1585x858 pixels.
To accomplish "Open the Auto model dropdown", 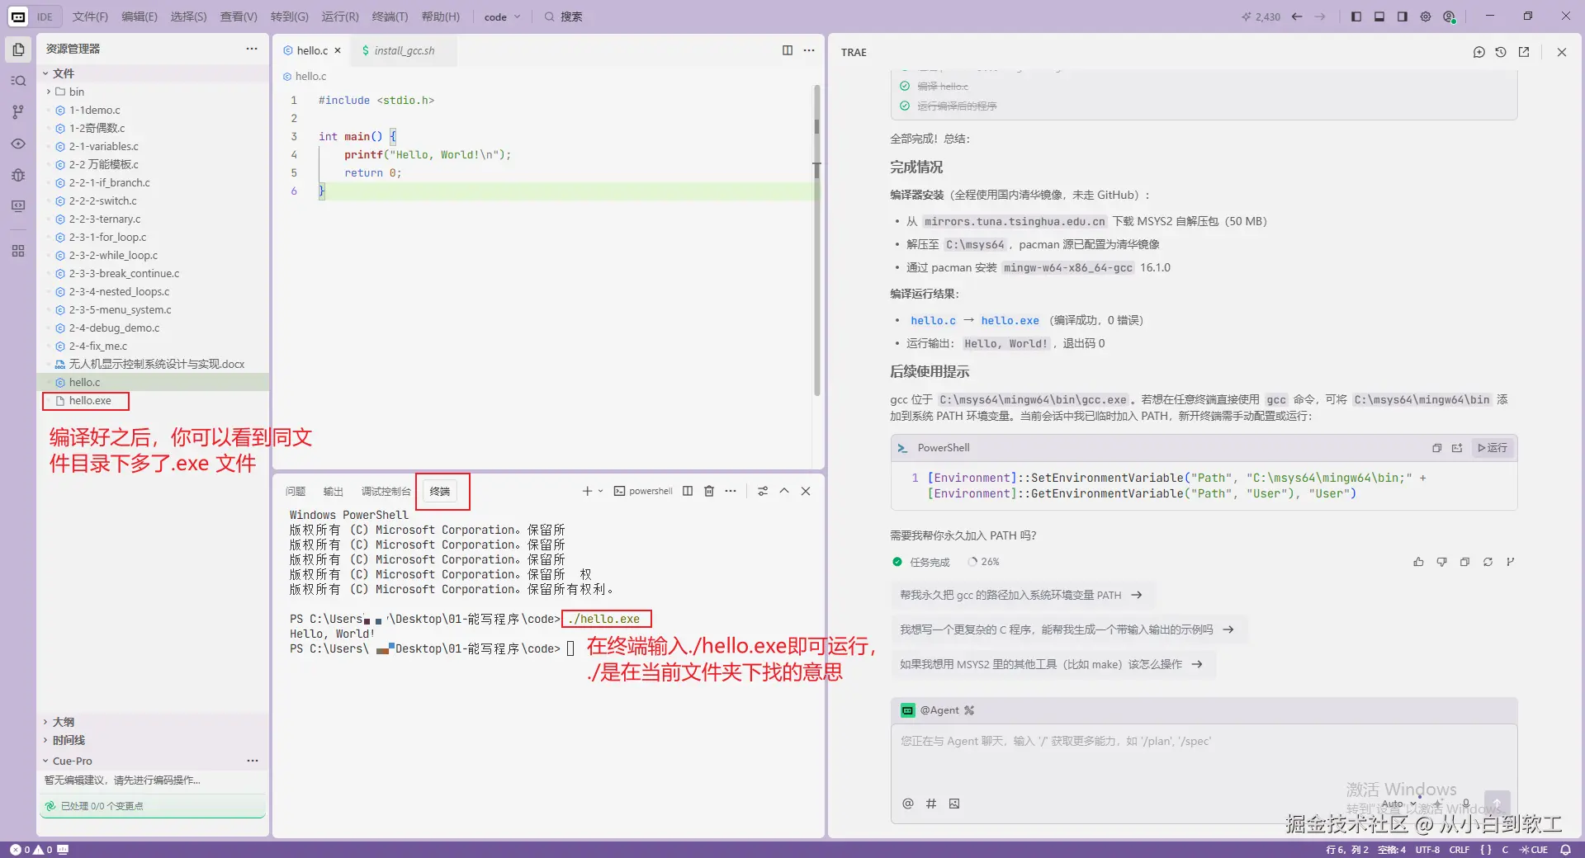I will point(1399,804).
